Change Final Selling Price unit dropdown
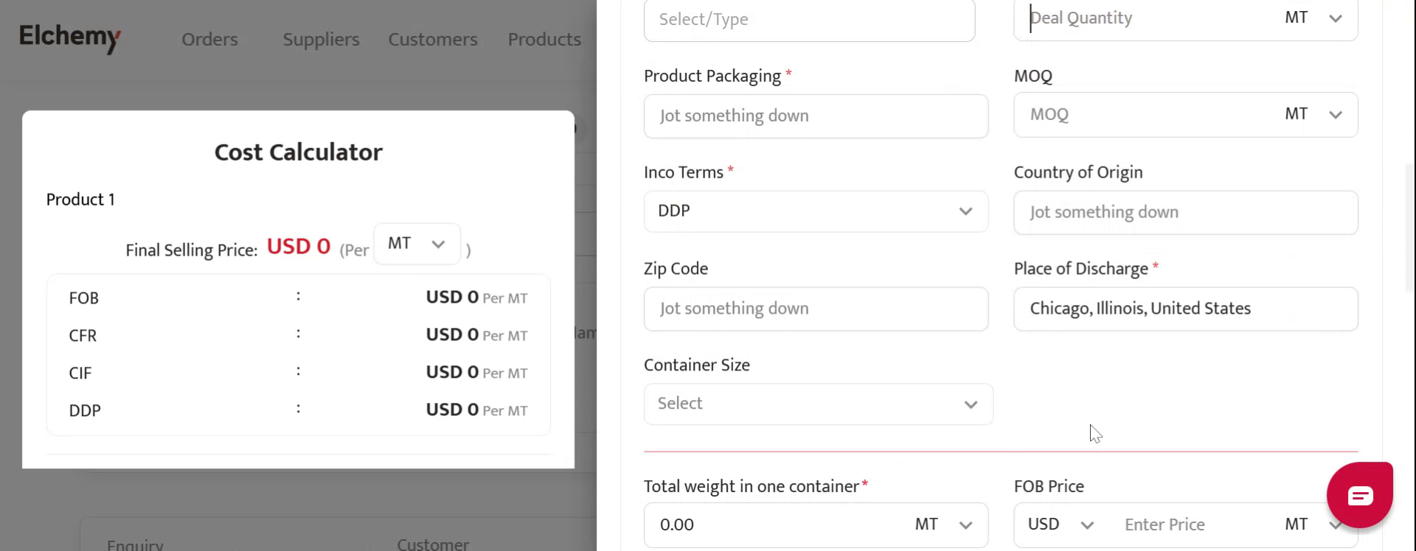The height and width of the screenshot is (551, 1416). (417, 244)
